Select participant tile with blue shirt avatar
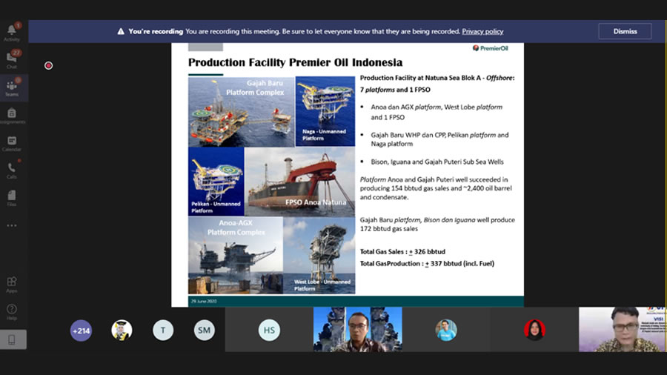 coord(446,330)
